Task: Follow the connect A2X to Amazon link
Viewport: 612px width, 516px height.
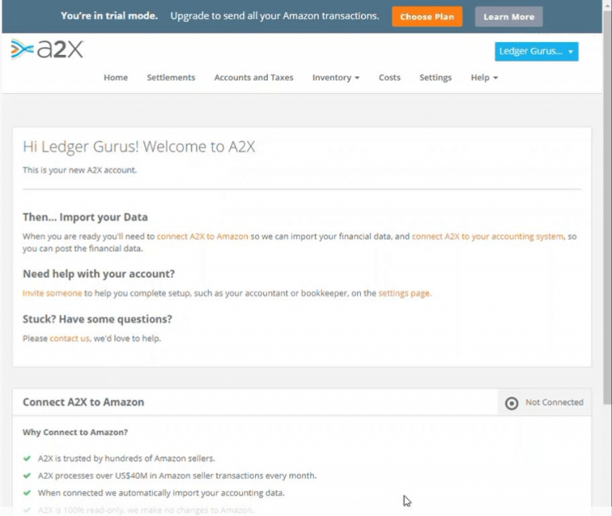Action: pyautogui.click(x=202, y=236)
